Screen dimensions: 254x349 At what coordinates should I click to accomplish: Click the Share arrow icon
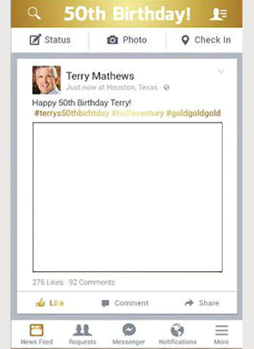point(189,303)
